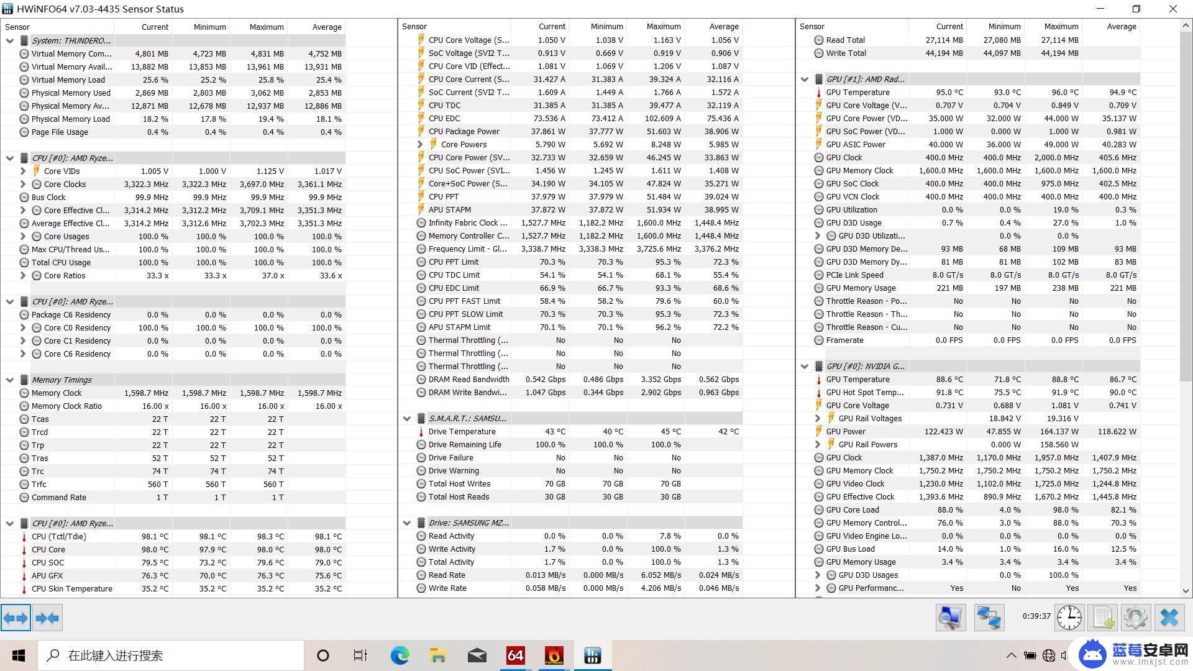The width and height of the screenshot is (1193, 671).
Task: Click the network computers sharing icon
Action: pyautogui.click(x=989, y=618)
